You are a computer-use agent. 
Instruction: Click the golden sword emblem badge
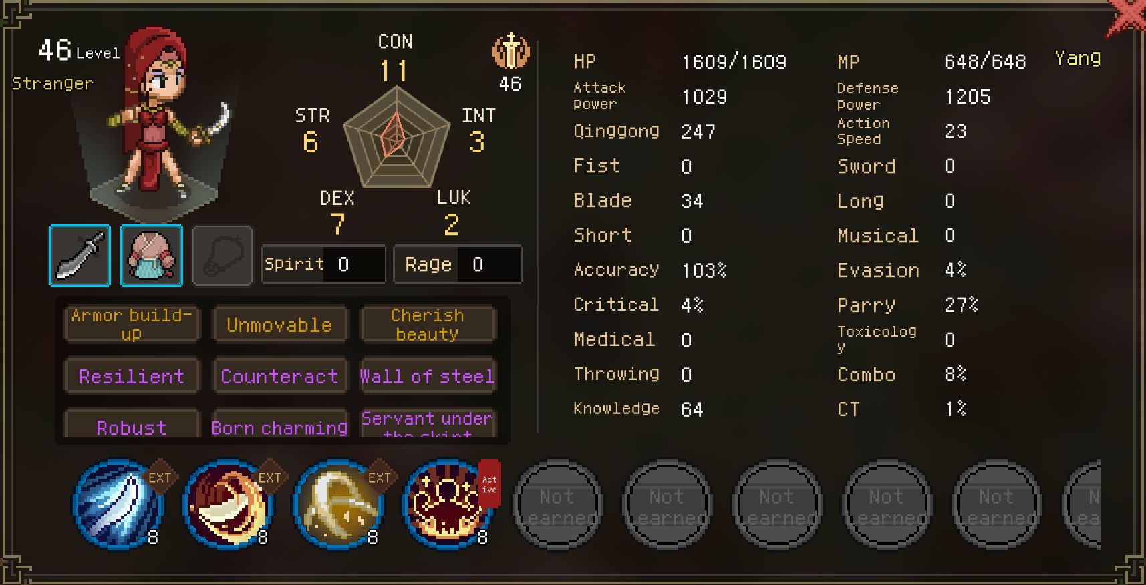[511, 51]
